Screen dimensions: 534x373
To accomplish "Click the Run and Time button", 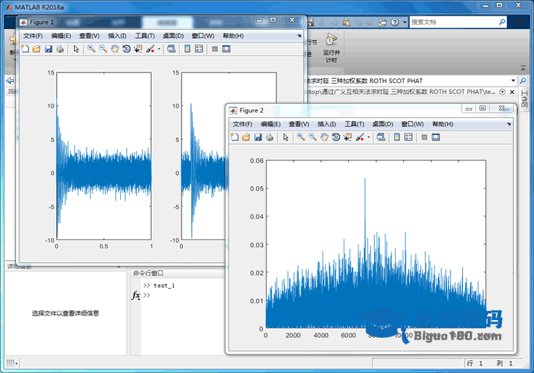I will point(332,45).
